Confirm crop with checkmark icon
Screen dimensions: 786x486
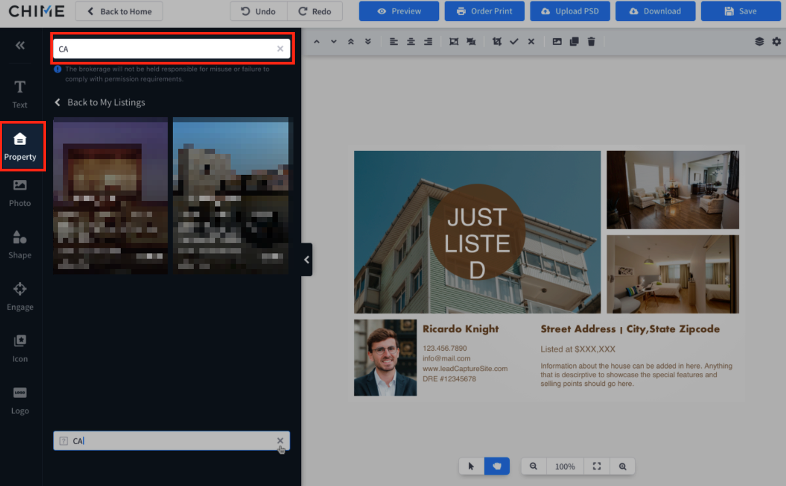click(x=514, y=42)
